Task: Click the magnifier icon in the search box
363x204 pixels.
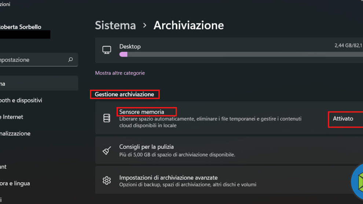Action: click(x=70, y=59)
